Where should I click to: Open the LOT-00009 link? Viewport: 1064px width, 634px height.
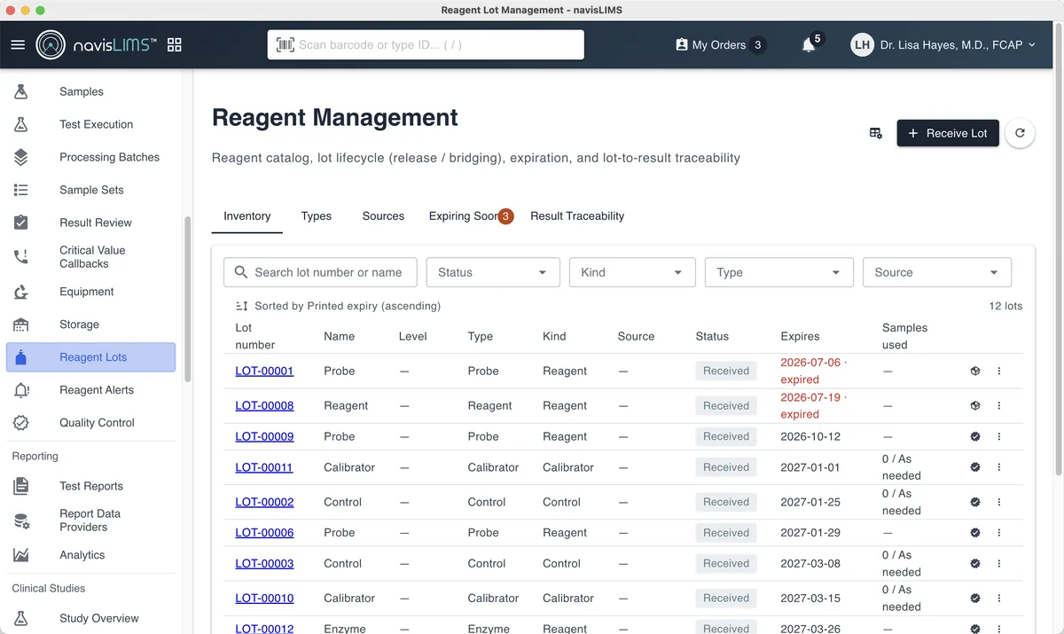point(264,436)
